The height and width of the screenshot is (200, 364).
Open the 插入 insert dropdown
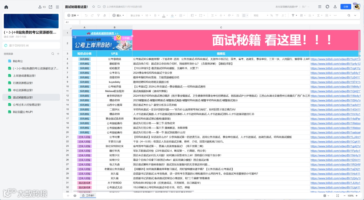(118, 15)
